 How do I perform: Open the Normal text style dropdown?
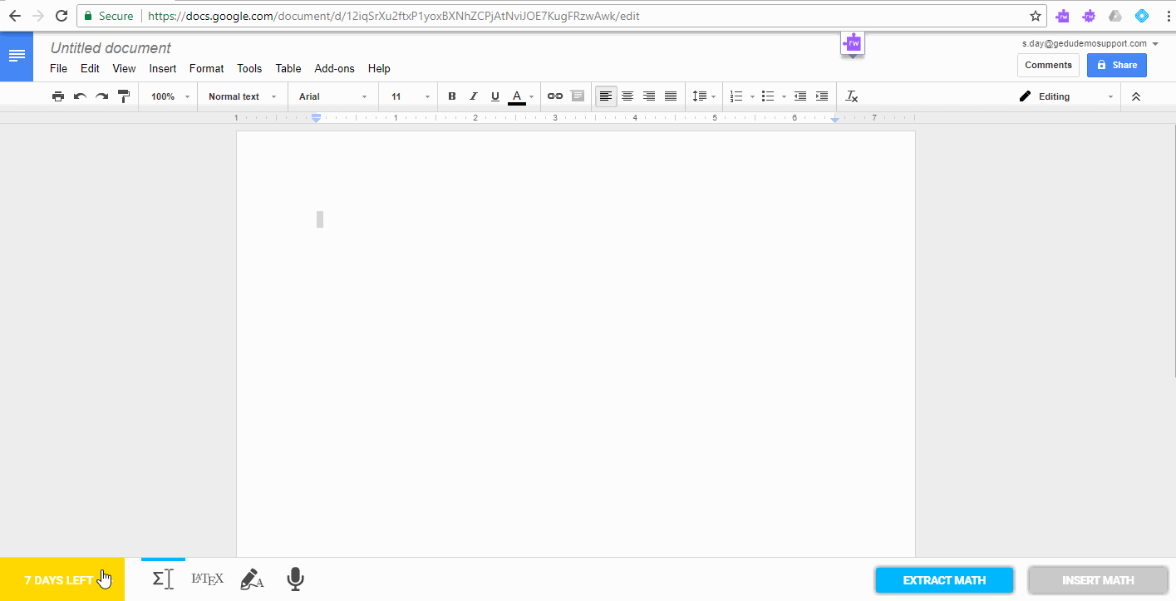coord(242,96)
